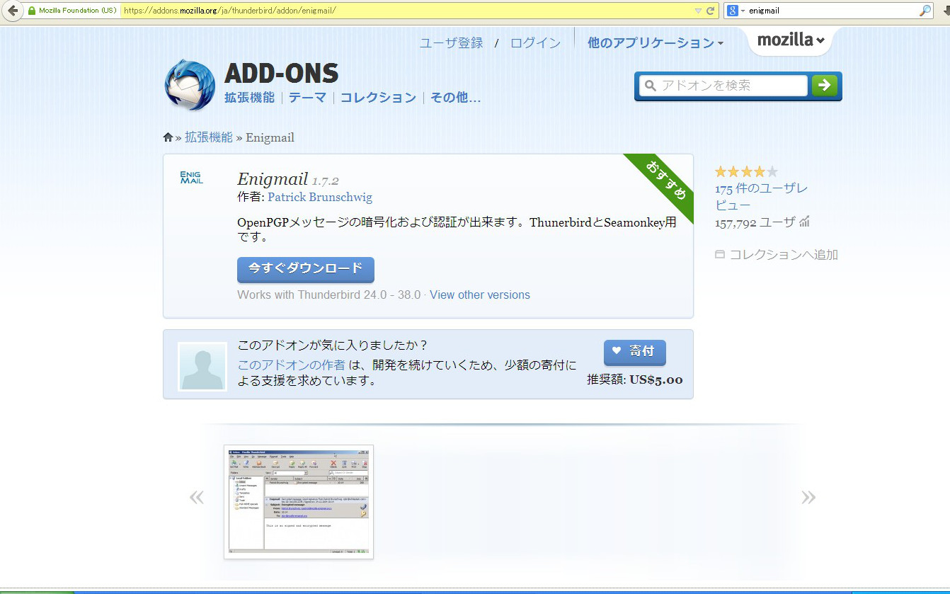The image size is (950, 594).
Task: Focus the アドオンを検索 search field
Action: (x=723, y=86)
